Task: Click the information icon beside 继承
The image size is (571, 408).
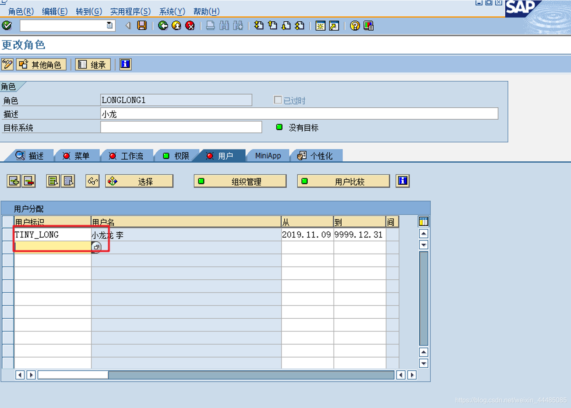Action: point(125,64)
